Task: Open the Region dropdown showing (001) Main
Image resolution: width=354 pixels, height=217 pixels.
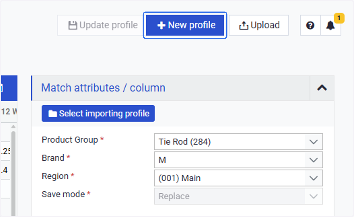Action: 238,178
